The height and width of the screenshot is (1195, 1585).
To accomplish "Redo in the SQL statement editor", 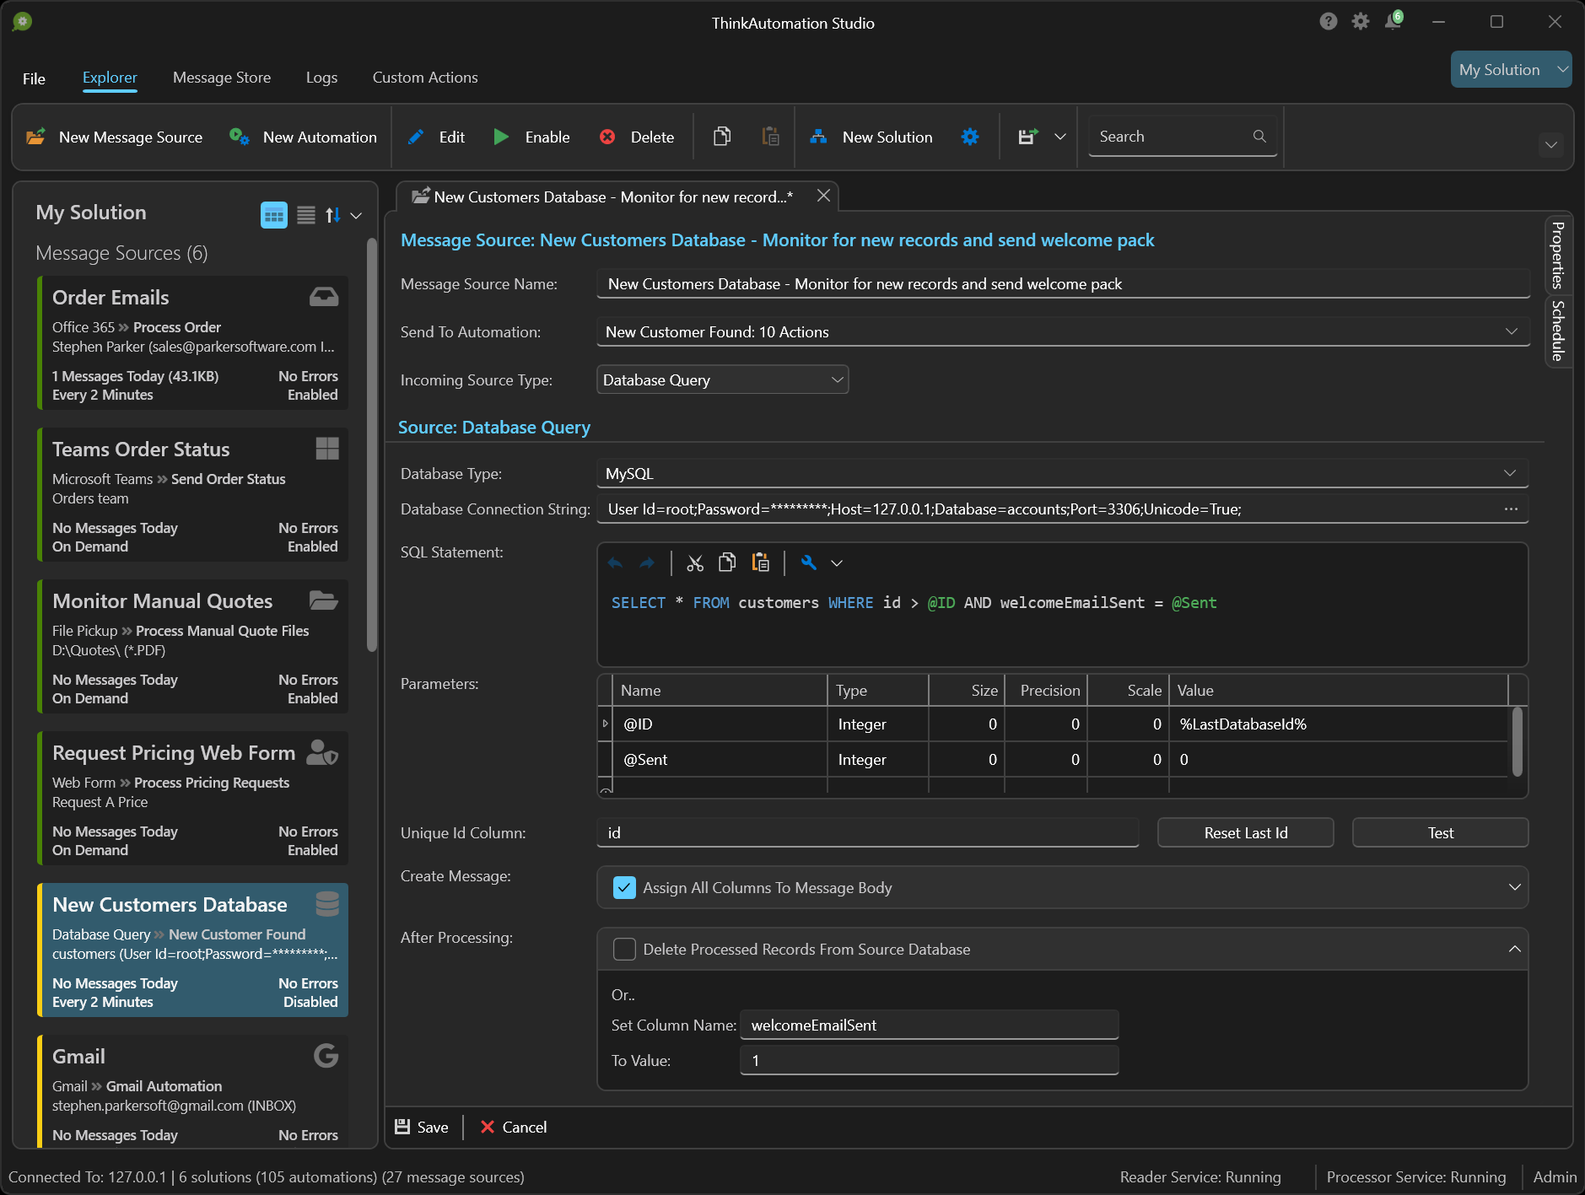I will 647,563.
